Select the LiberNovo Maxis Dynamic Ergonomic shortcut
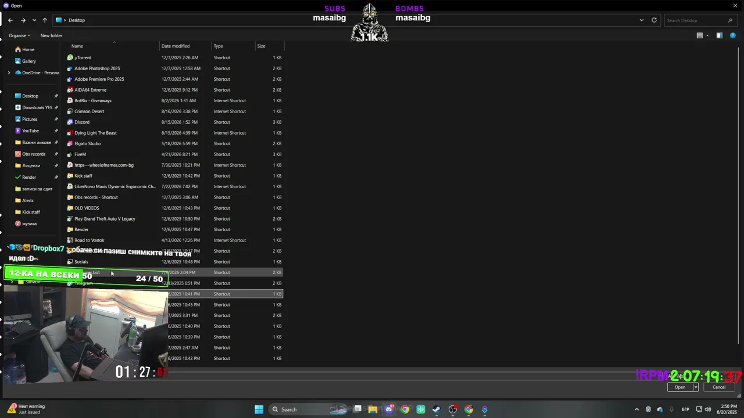This screenshot has width=744, height=418. coord(115,186)
